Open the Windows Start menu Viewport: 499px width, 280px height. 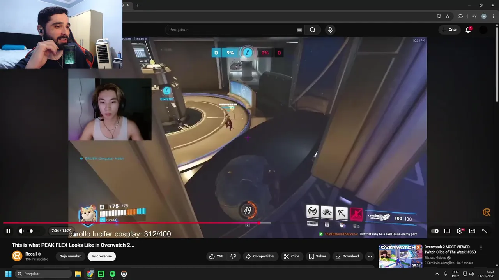8,274
